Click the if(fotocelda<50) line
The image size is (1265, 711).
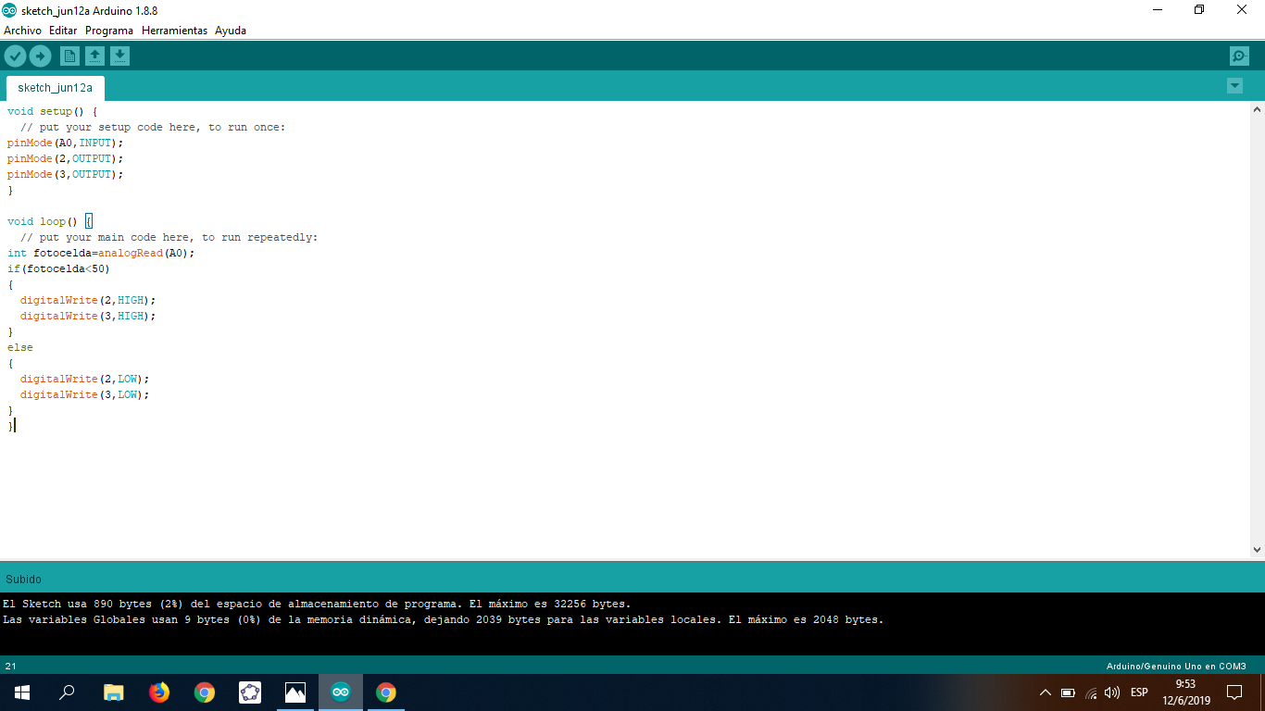pyautogui.click(x=58, y=268)
